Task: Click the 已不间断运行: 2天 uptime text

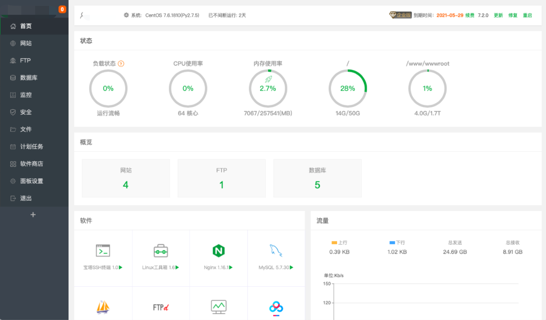Action: click(227, 15)
